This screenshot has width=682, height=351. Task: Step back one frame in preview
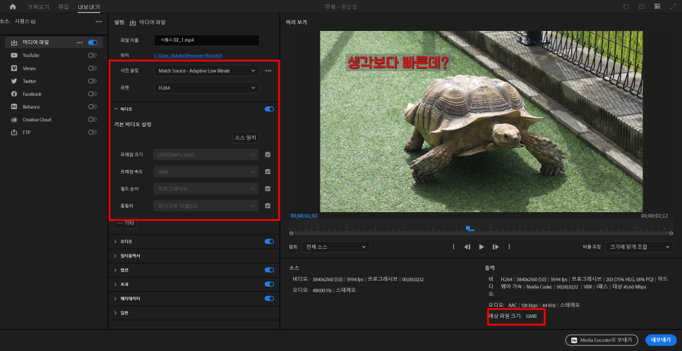[467, 247]
